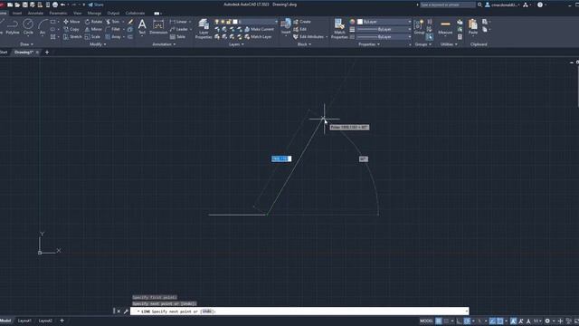
Task: Click the Mirror tool
Action: tap(93, 29)
